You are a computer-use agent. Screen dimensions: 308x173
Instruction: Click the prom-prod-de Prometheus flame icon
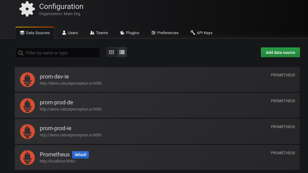tap(27, 106)
